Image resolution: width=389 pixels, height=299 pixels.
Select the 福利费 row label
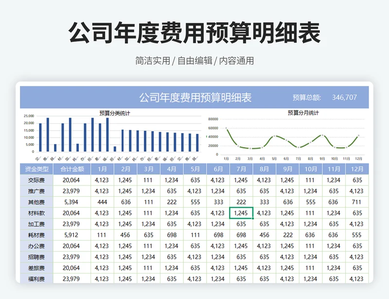coord(36,279)
